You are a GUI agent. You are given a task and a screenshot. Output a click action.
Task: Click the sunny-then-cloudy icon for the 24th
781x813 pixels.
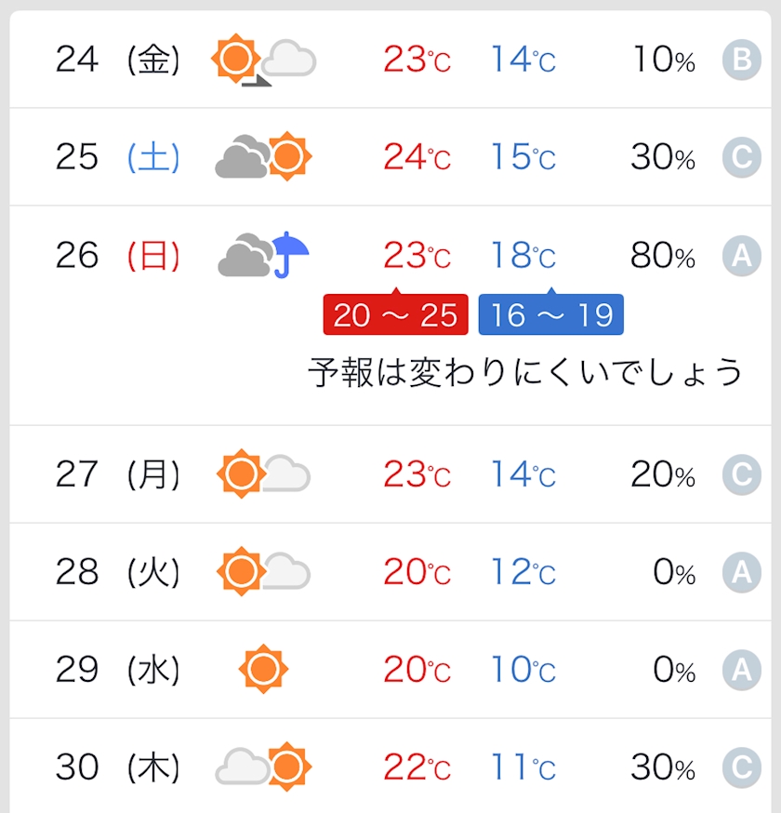(x=264, y=61)
